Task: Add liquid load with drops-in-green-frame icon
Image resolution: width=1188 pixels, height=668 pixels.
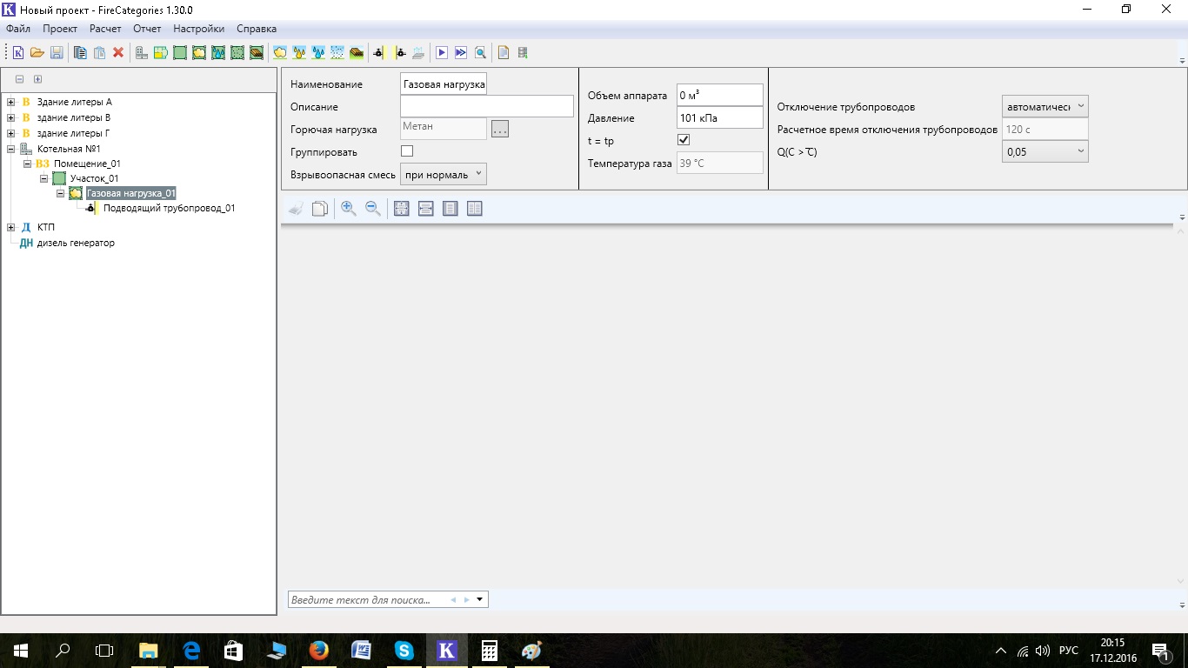Action: pos(218,52)
